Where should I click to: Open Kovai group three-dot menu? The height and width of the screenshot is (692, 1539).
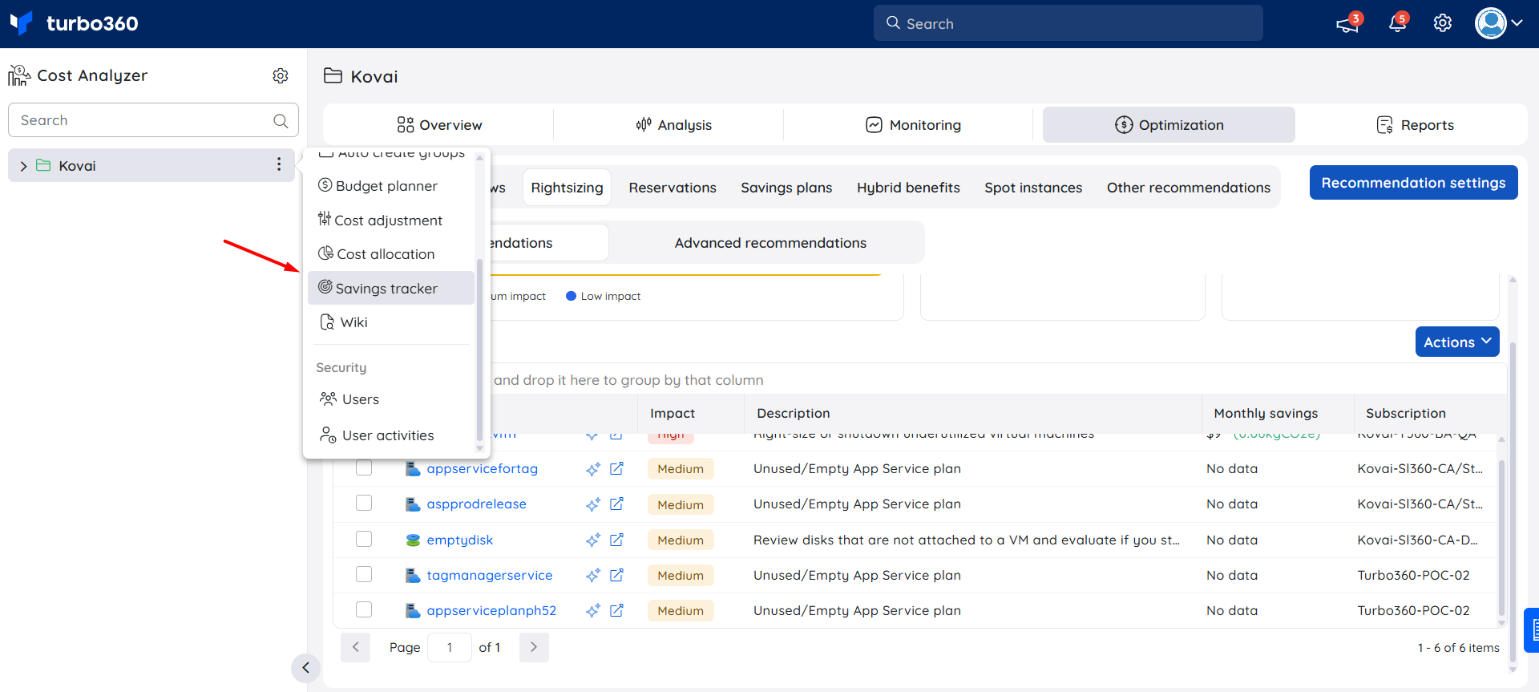coord(279,164)
